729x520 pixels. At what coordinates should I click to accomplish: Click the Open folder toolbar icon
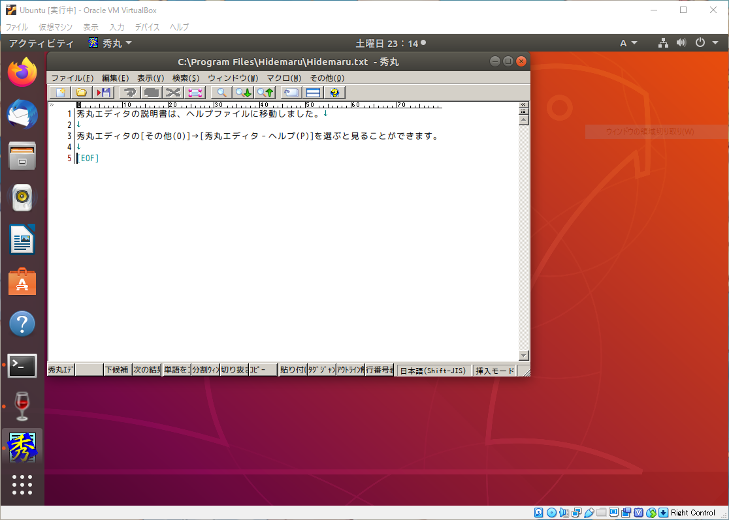(82, 93)
